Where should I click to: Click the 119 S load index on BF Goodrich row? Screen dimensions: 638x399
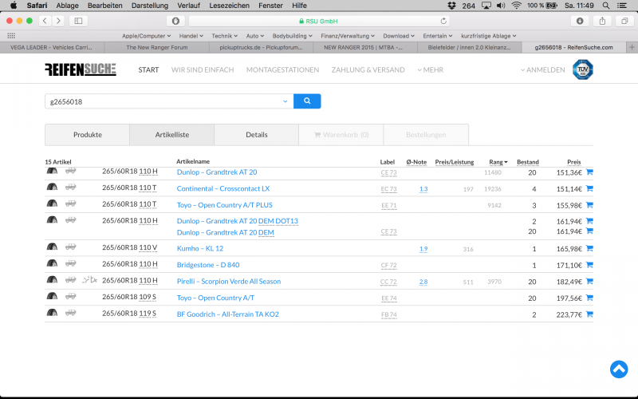(148, 314)
